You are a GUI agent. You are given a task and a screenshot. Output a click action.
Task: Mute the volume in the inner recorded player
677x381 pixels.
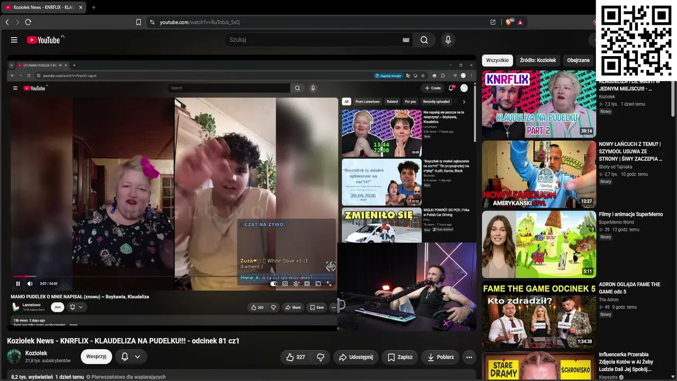pos(30,284)
